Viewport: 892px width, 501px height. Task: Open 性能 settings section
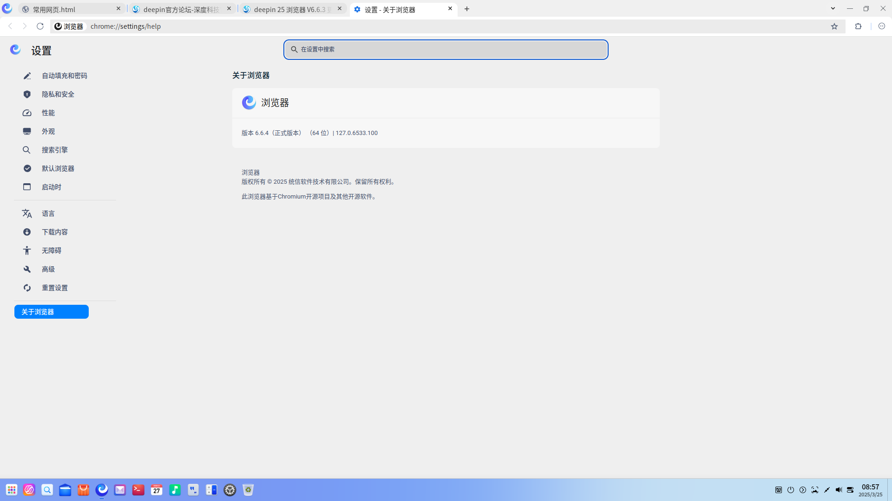tap(48, 113)
